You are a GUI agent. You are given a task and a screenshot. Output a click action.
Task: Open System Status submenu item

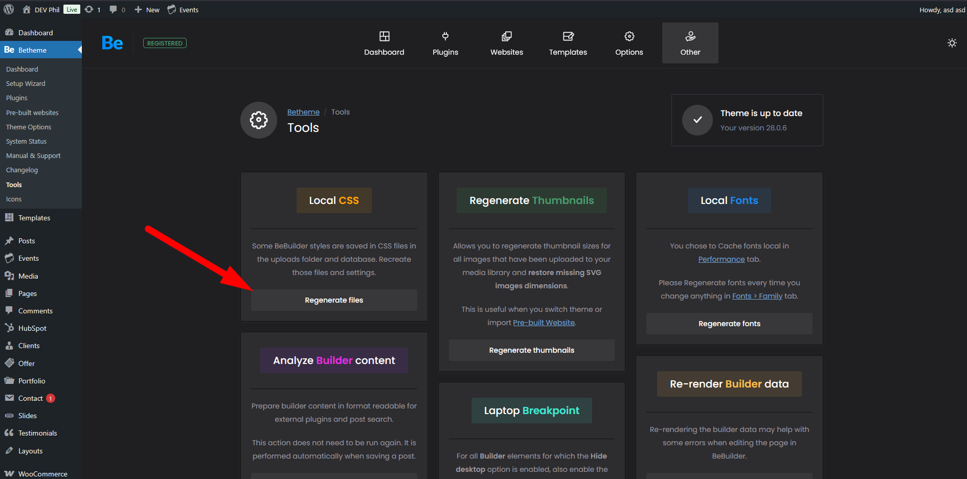(x=26, y=141)
